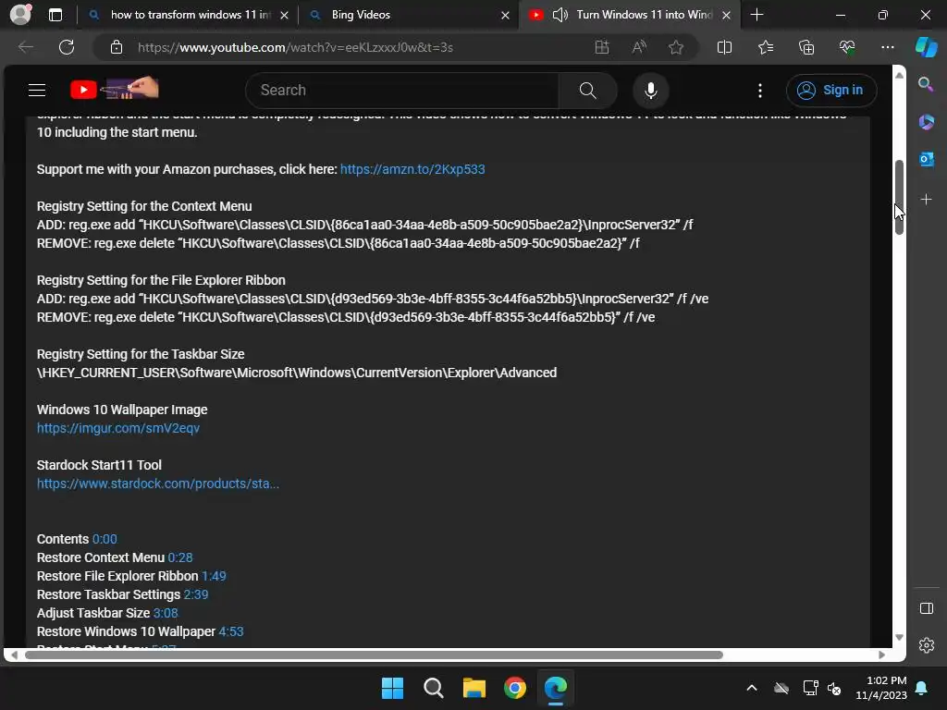Launch Copilot from the Edge toolbar
This screenshot has height=710, width=947.
point(926,47)
